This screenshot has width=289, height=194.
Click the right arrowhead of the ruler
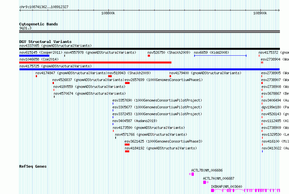tap(279, 10)
